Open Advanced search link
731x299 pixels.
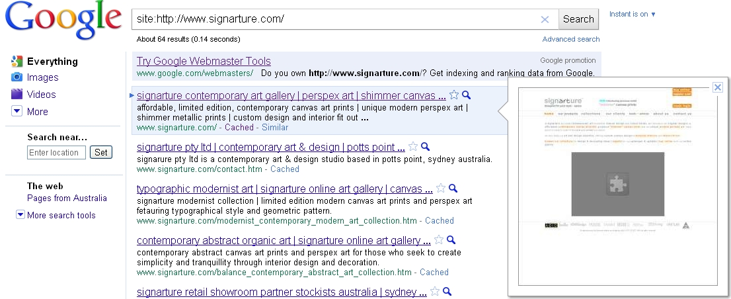(x=570, y=39)
